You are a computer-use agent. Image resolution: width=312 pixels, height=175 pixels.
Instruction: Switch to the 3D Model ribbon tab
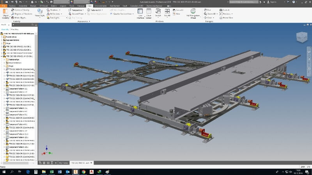tap(44, 6)
